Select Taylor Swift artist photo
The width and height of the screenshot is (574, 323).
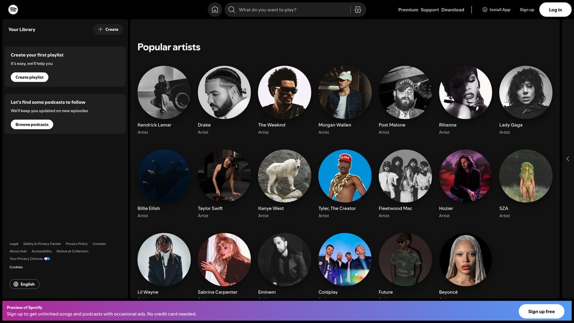[224, 176]
